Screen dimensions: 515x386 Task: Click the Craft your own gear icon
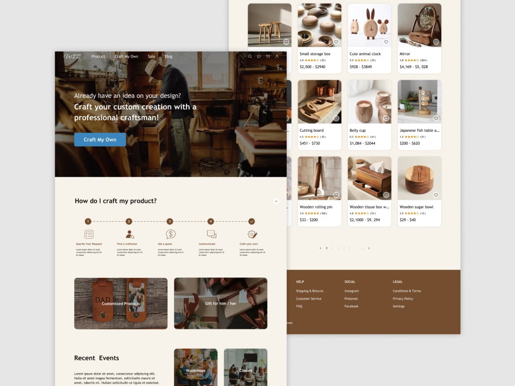coord(252,234)
